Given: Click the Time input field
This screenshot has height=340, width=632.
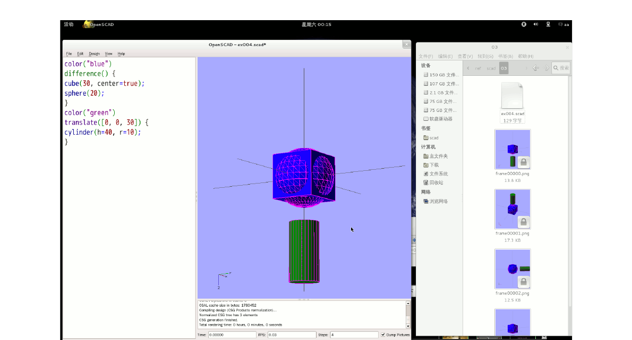Looking at the screenshot, I should pos(232,335).
